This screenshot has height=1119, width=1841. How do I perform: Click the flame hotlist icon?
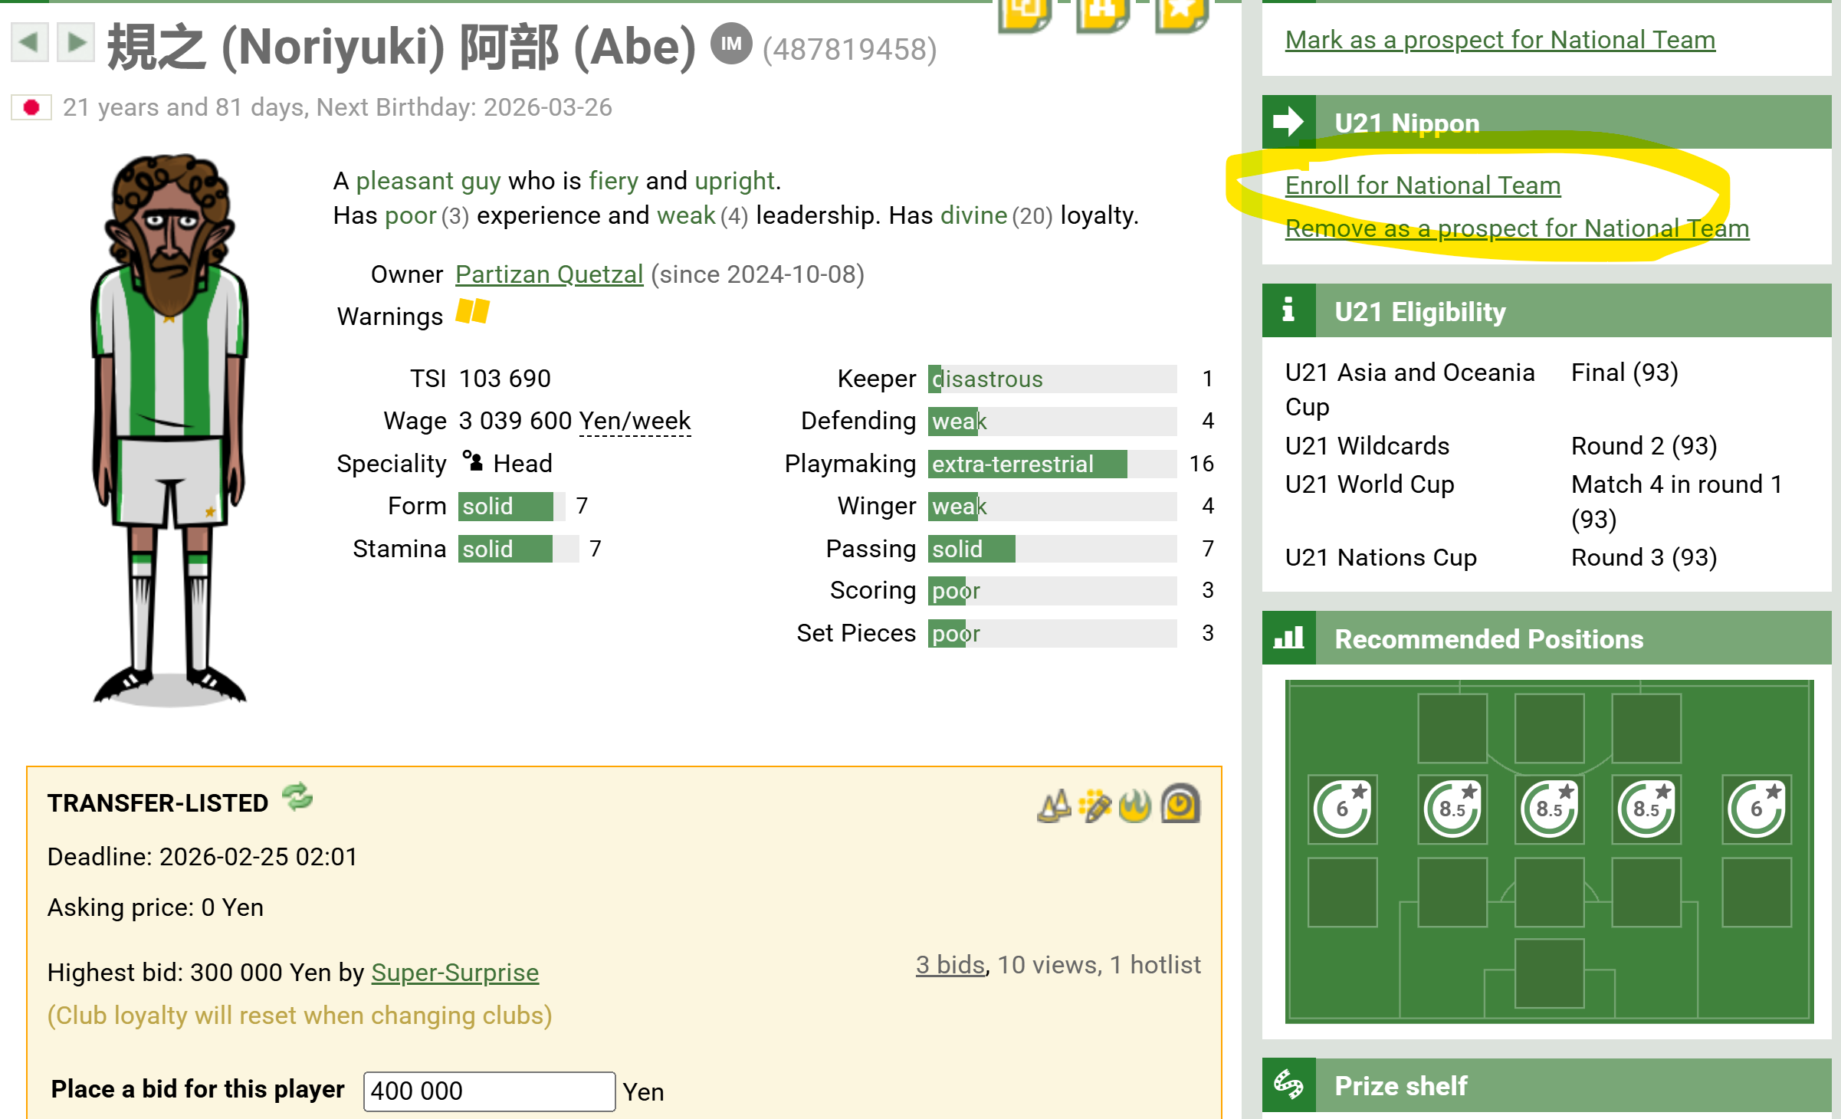(1135, 806)
